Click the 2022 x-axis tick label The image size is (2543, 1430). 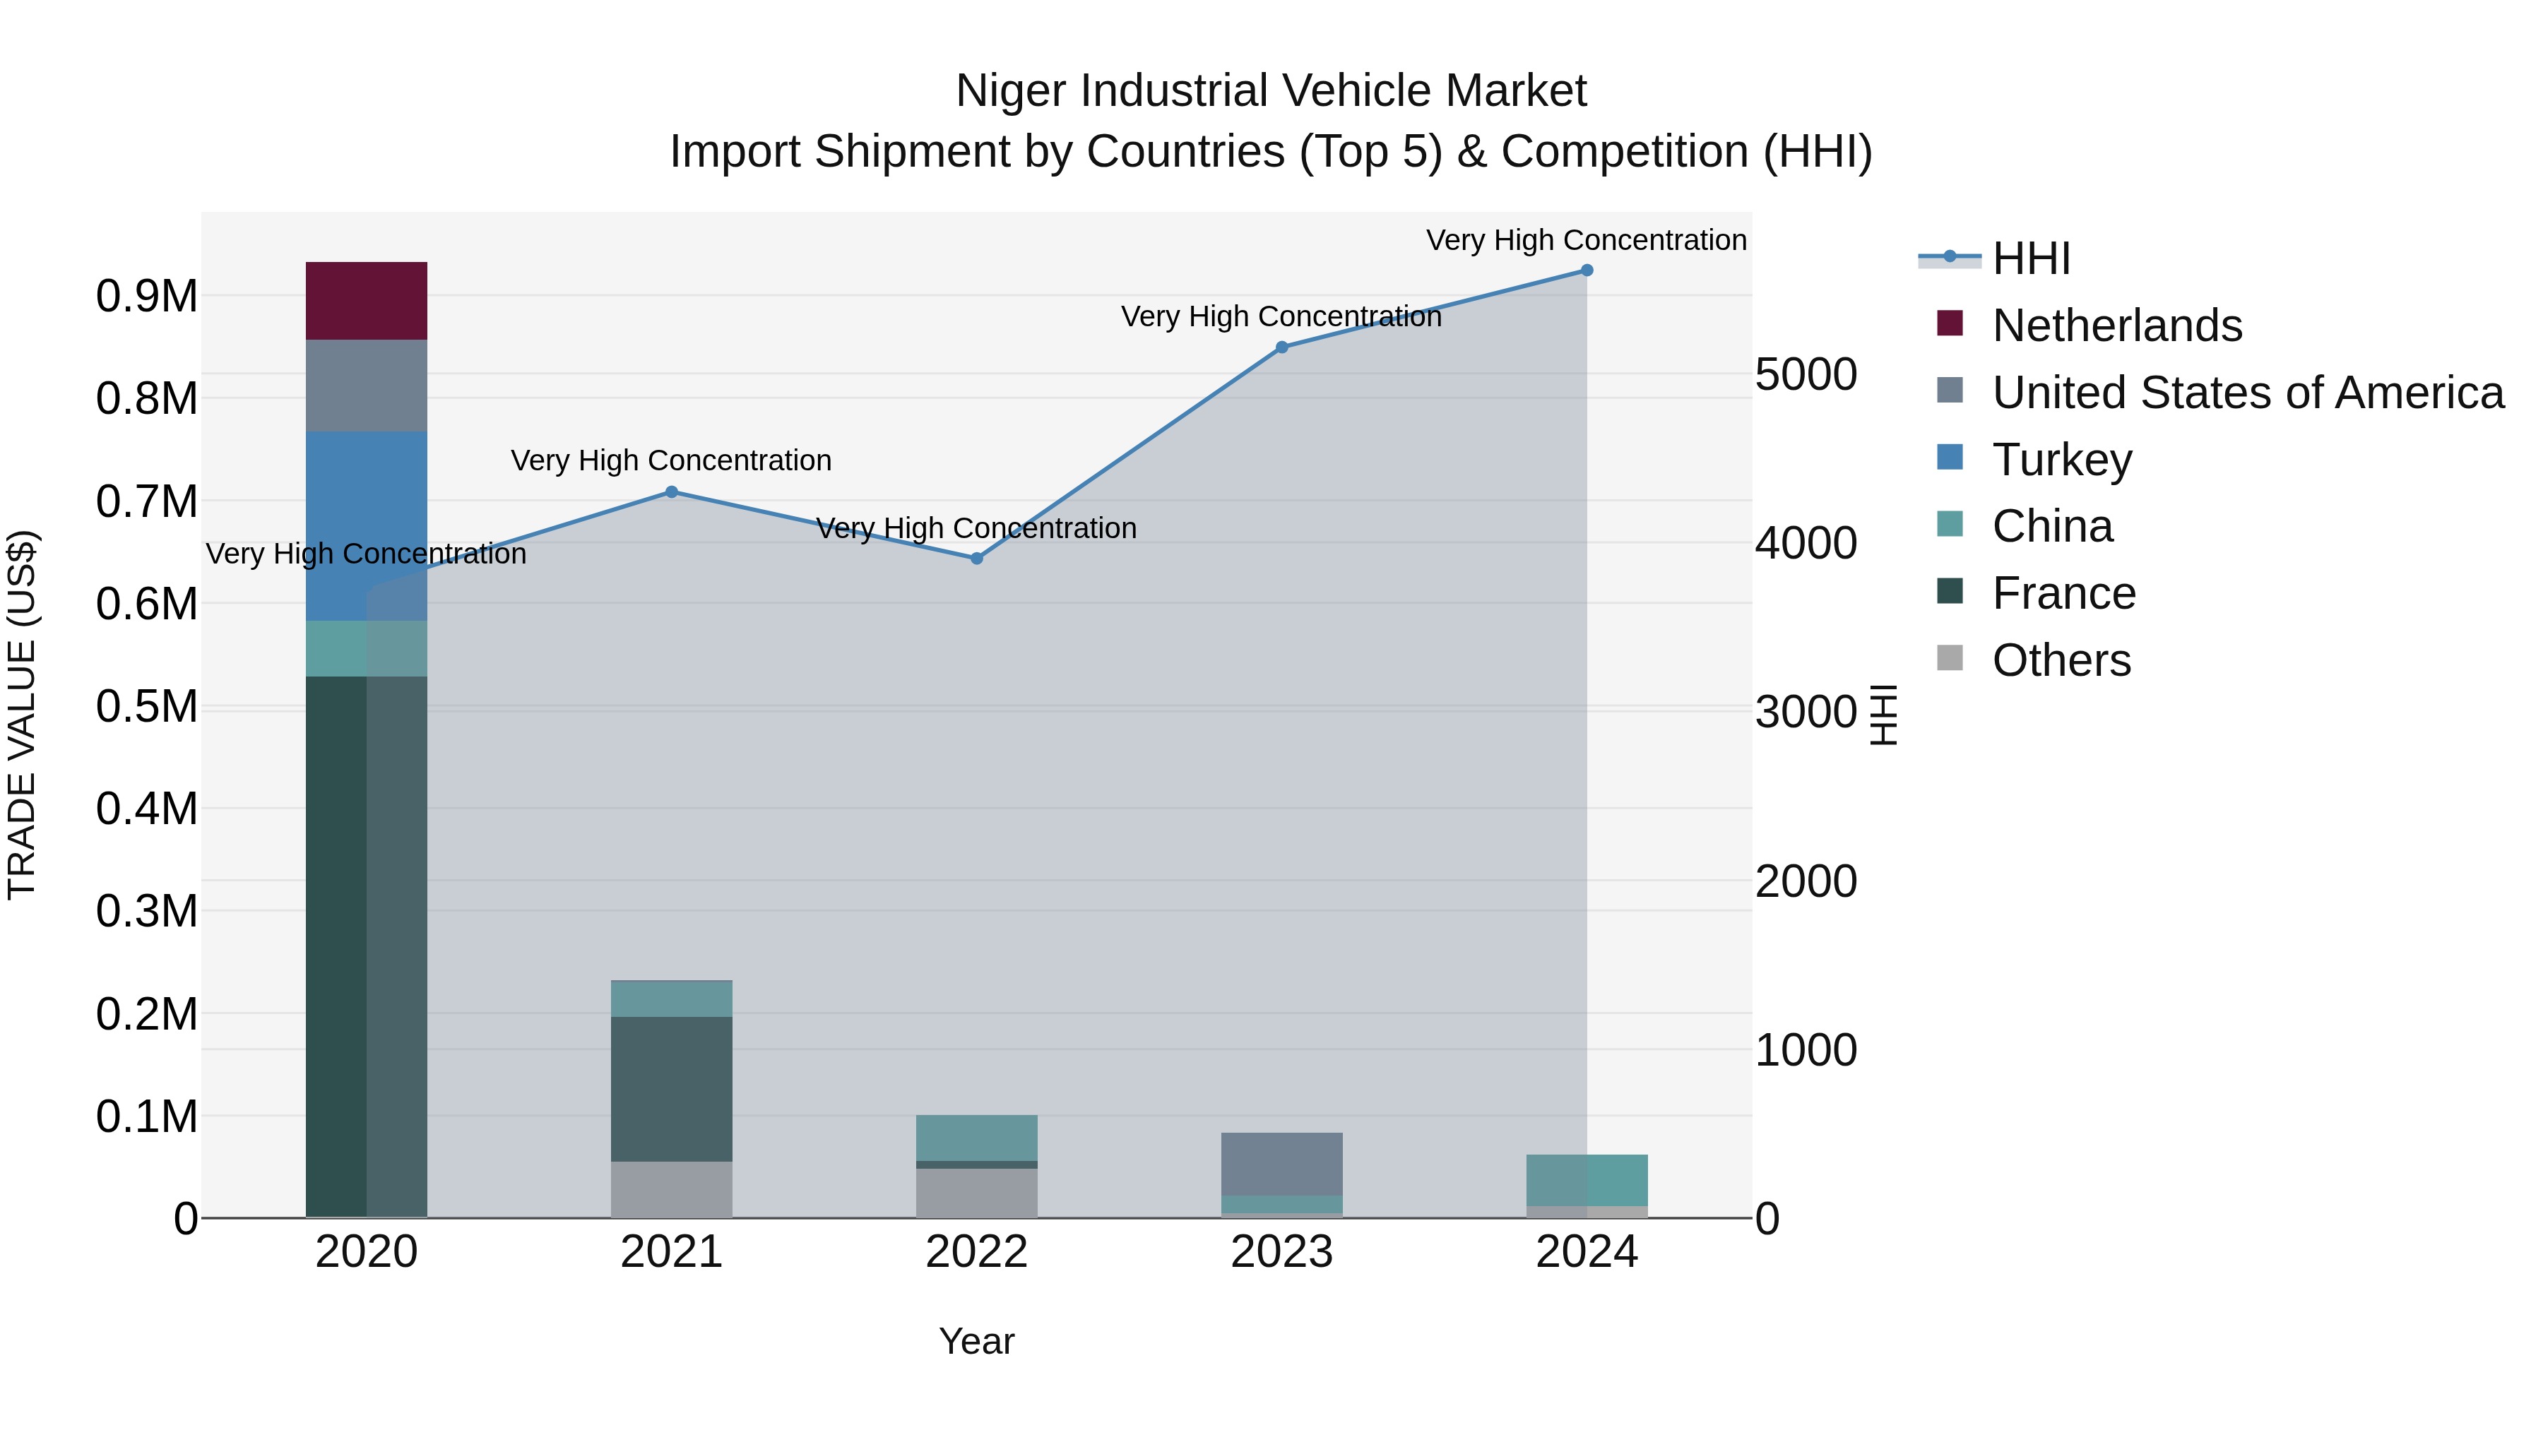(976, 1252)
